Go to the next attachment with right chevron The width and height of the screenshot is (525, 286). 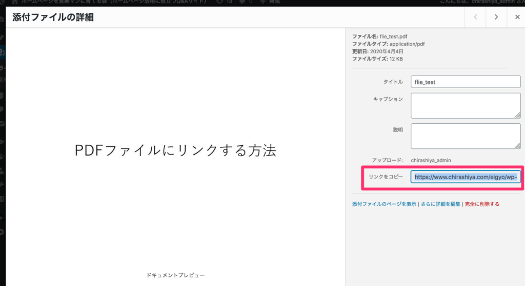[x=496, y=17]
